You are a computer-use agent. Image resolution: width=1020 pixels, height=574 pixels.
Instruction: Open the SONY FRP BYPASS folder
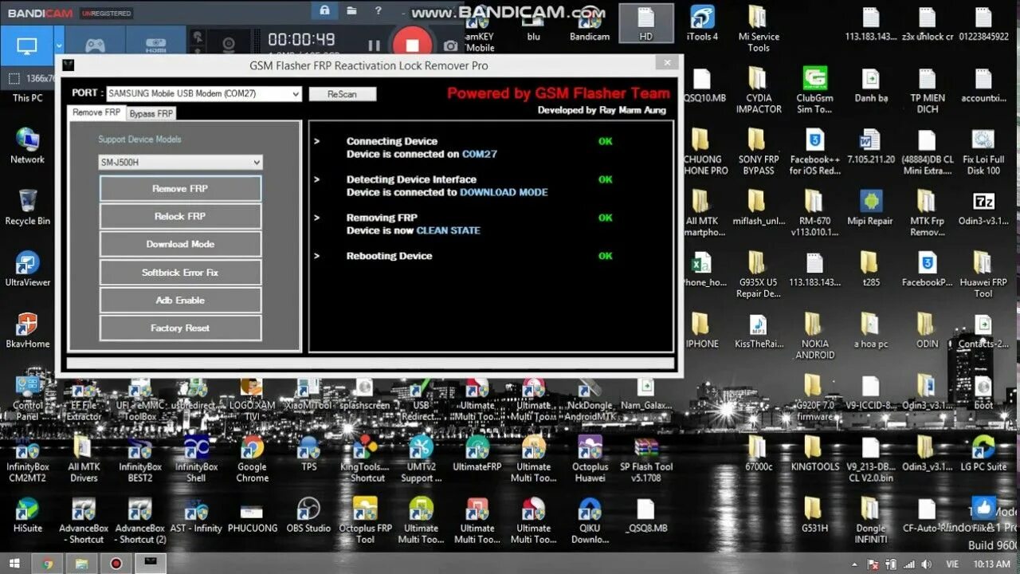[x=759, y=151]
